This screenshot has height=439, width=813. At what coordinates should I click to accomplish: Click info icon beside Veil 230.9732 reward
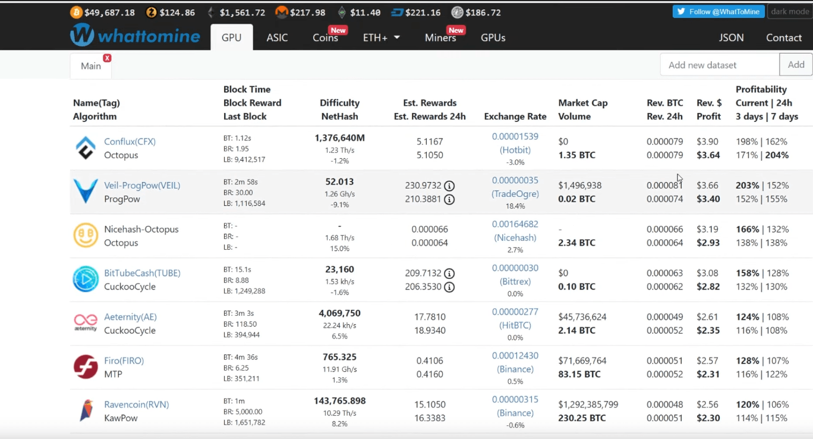tap(449, 186)
